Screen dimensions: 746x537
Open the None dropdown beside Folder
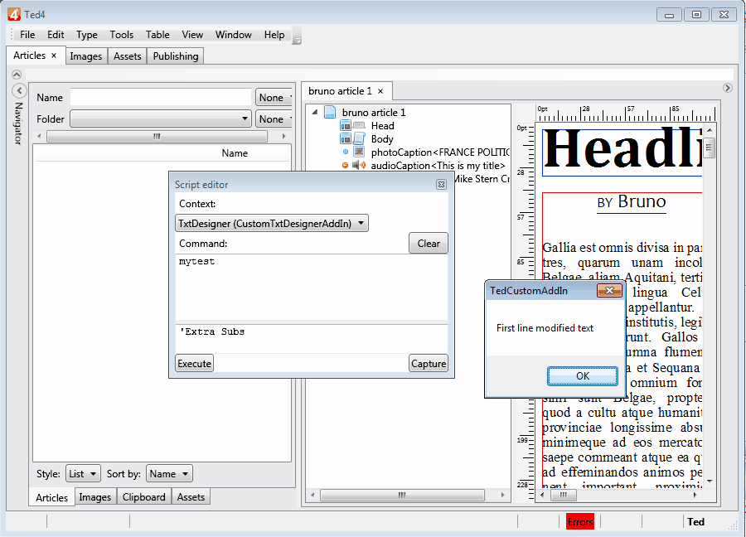(274, 119)
